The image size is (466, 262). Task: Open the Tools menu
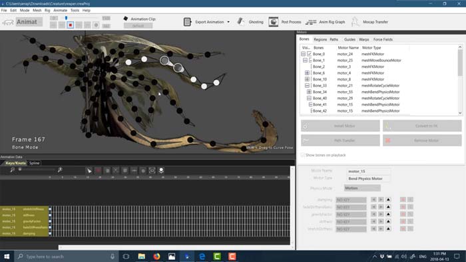point(75,10)
